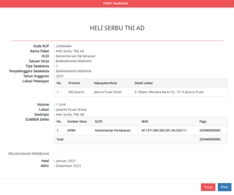Select the Awal value Januari 2021
The height and width of the screenshot is (195, 234).
pos(66,161)
